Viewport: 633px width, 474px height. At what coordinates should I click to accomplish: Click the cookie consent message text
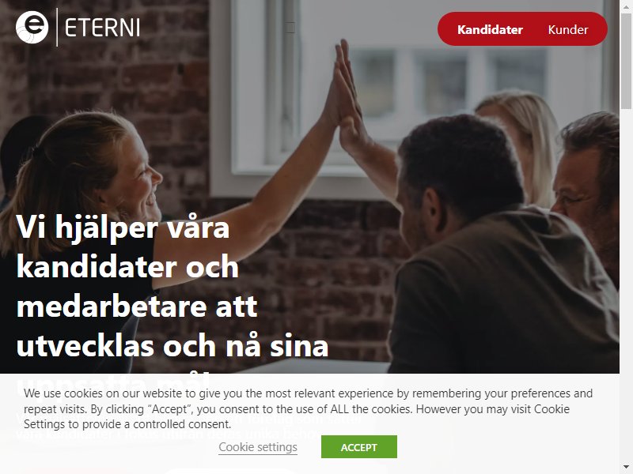click(308, 408)
